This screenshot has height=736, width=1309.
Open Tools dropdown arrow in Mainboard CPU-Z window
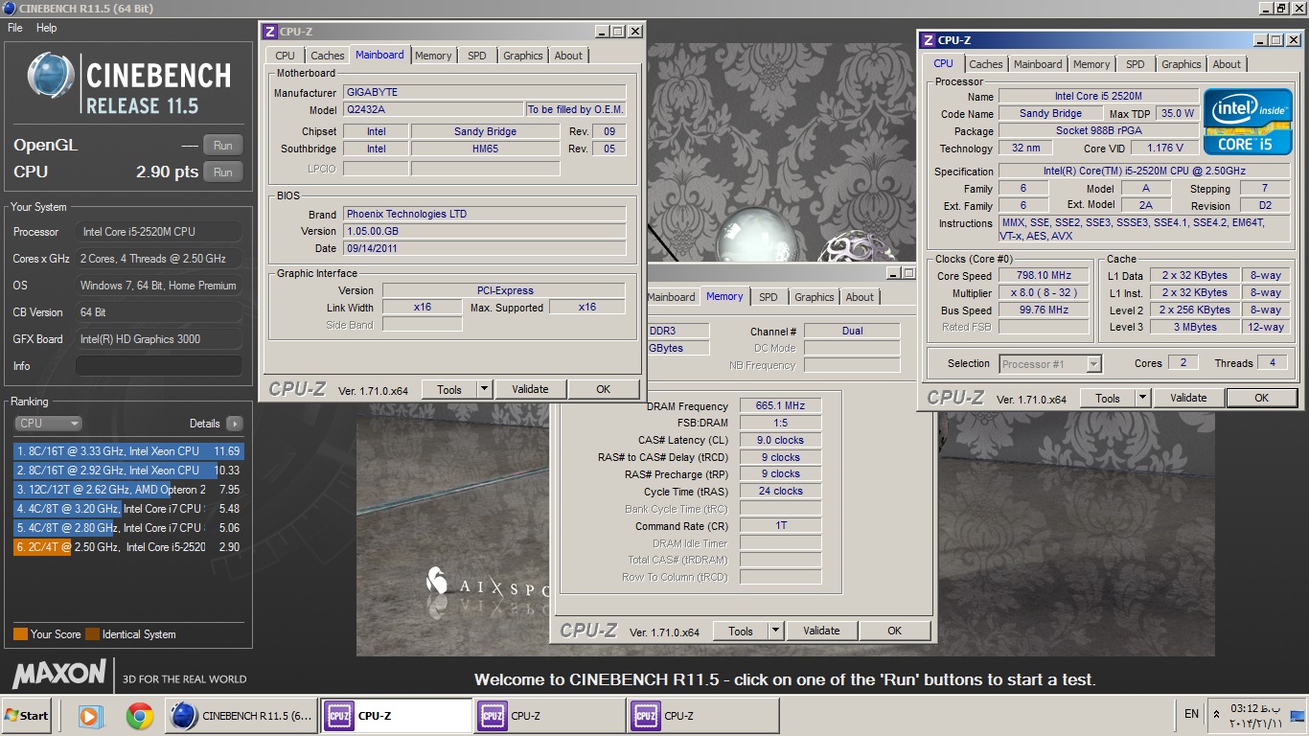click(x=484, y=389)
